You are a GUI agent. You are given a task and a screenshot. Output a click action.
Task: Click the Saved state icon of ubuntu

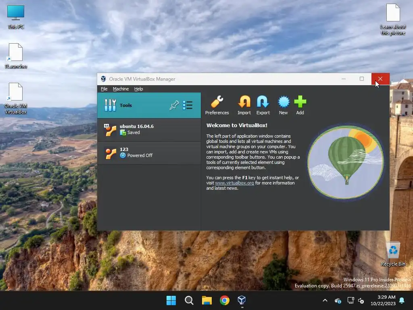click(123, 132)
